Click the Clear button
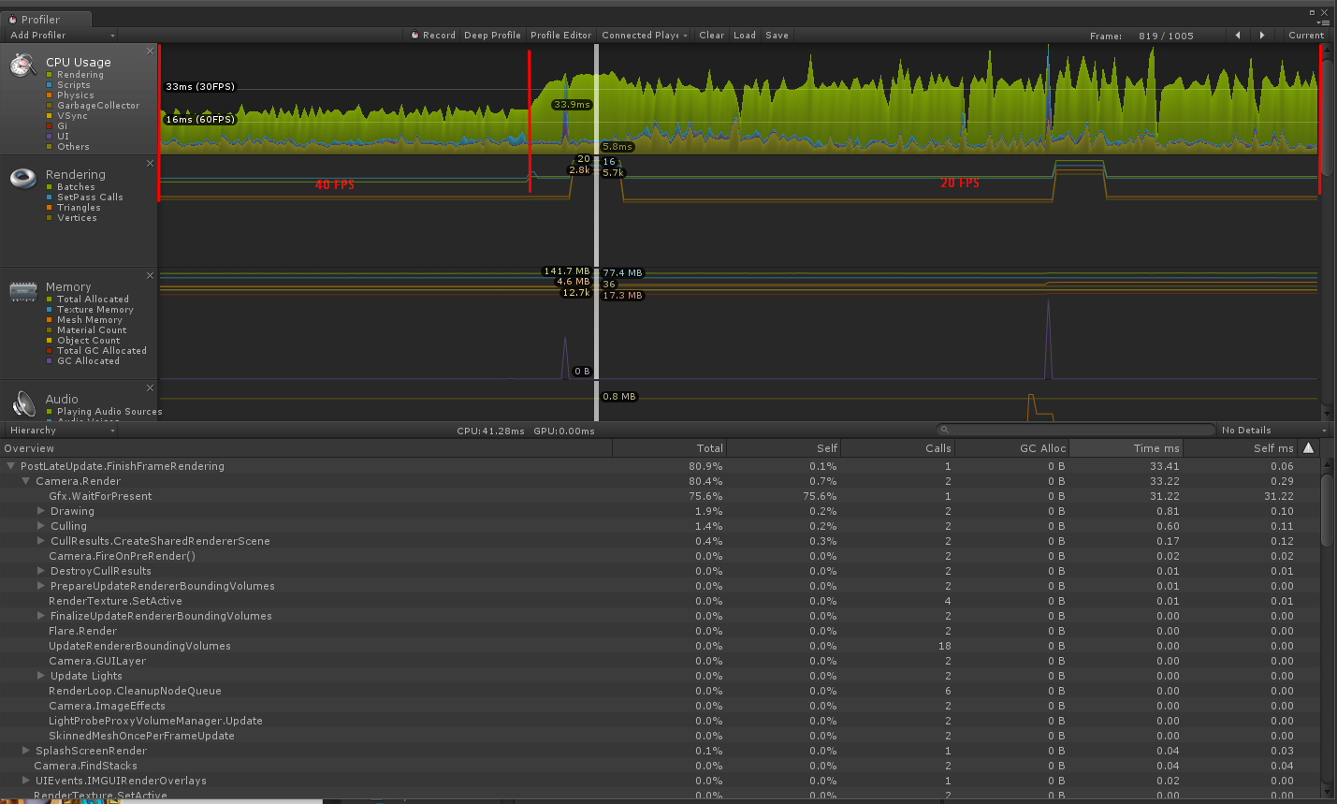Viewport: 1337px width, 804px height. click(711, 36)
